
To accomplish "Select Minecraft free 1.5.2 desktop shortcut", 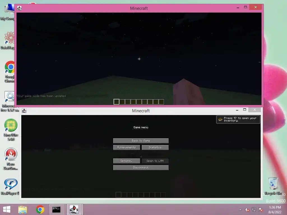I will (10, 101).
